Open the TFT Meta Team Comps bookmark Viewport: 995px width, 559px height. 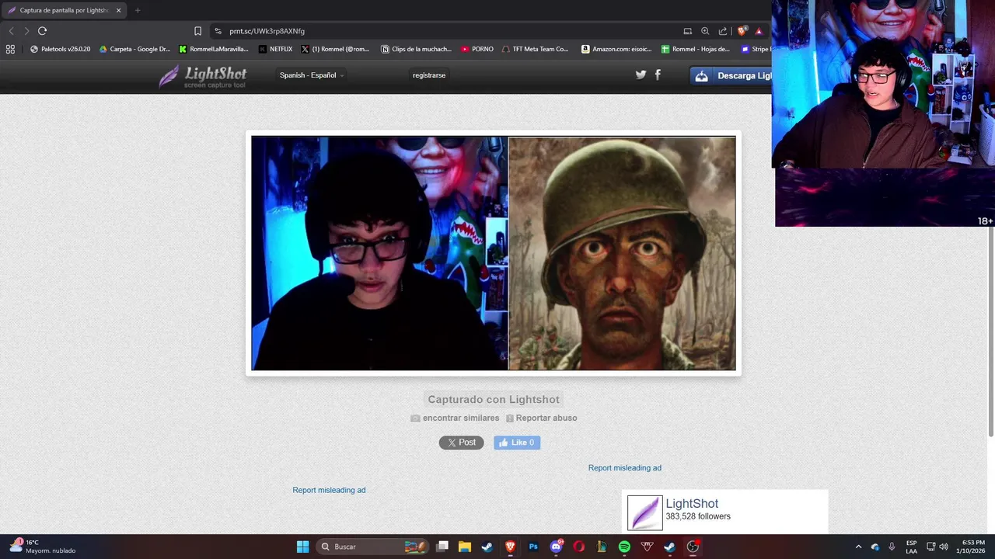[536, 49]
